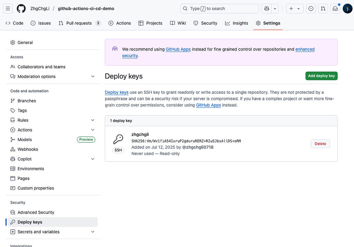This screenshot has width=354, height=247.
Task: Expand the Secrets and variables chevron
Action: pos(93,232)
